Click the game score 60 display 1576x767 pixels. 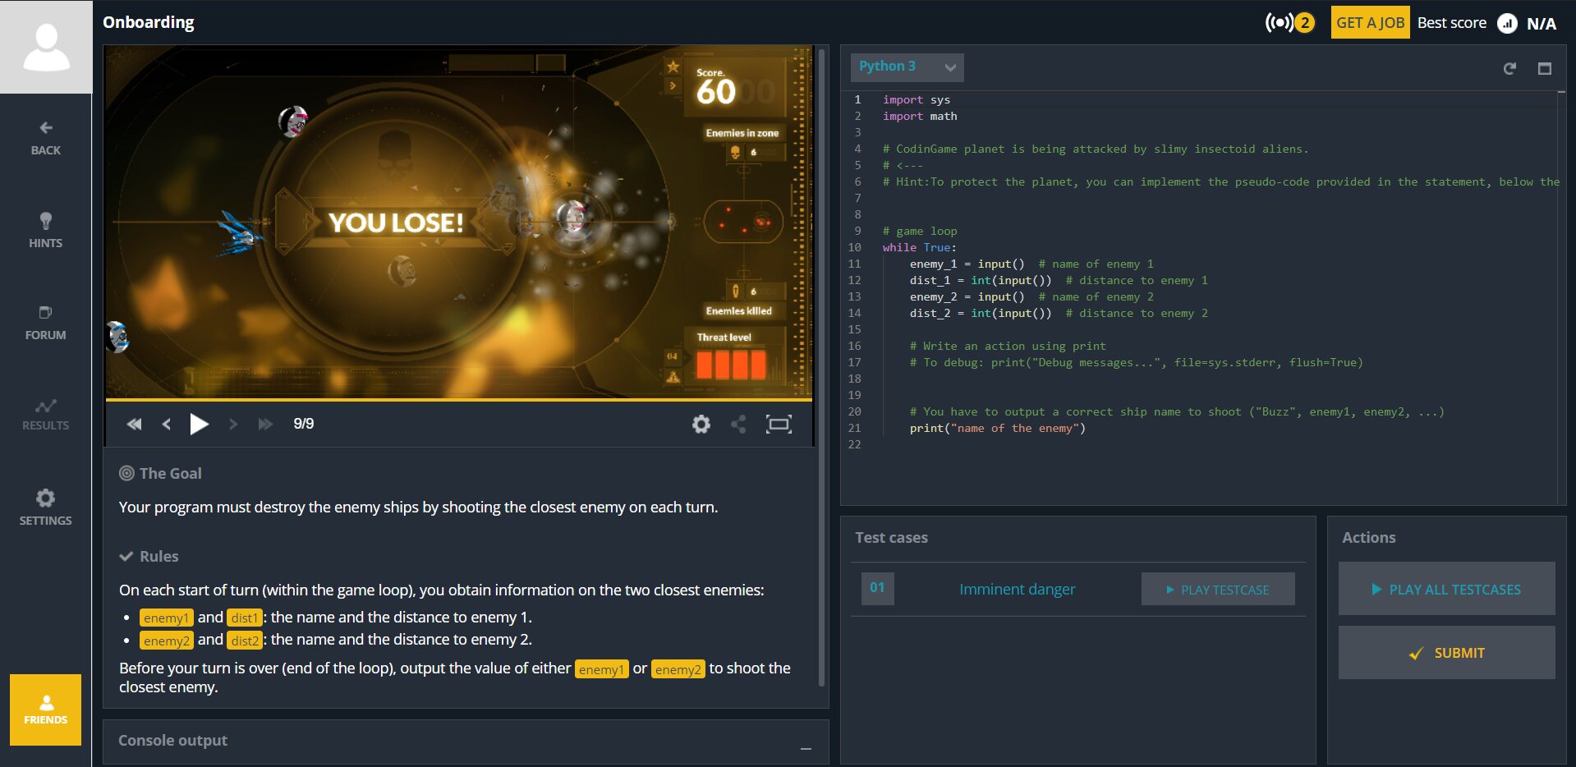coord(716,91)
